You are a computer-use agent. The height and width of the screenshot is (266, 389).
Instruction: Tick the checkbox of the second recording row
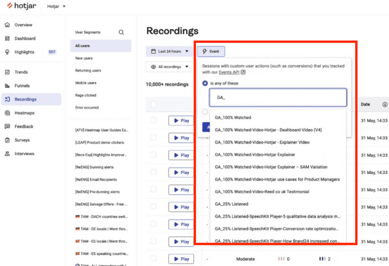153,138
